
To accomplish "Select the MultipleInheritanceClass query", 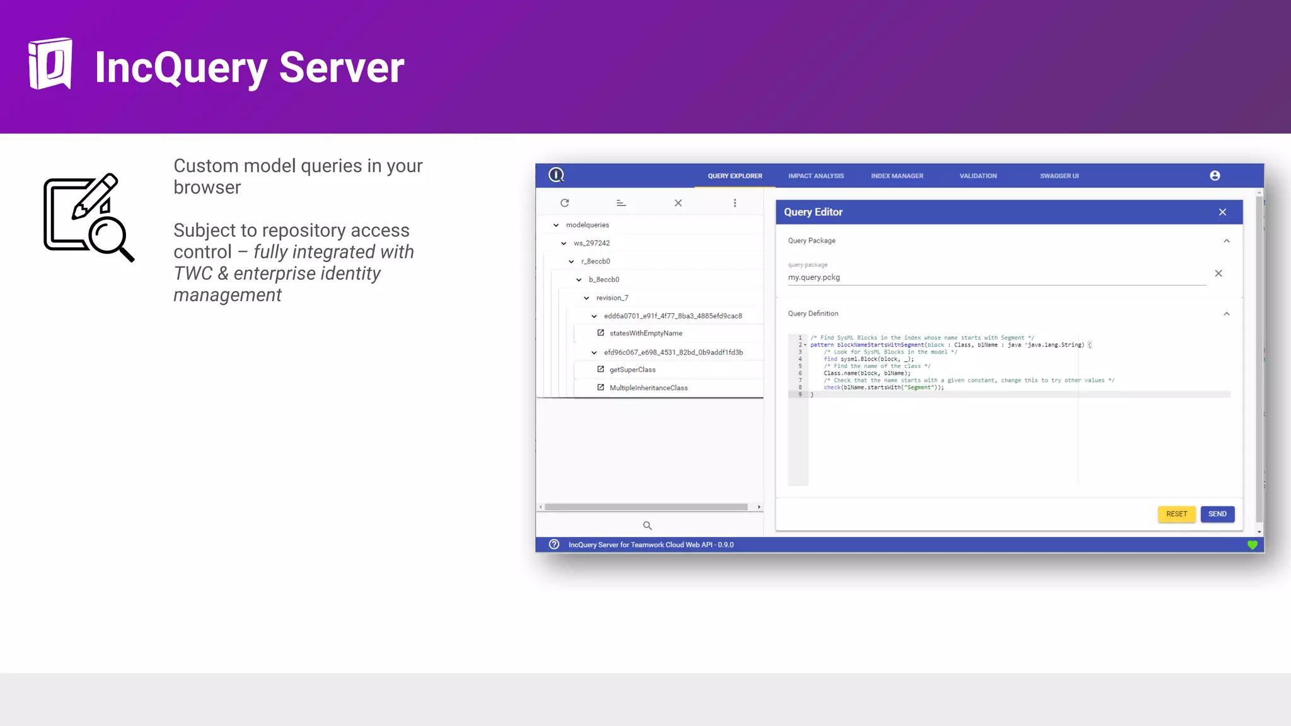I will (x=649, y=388).
